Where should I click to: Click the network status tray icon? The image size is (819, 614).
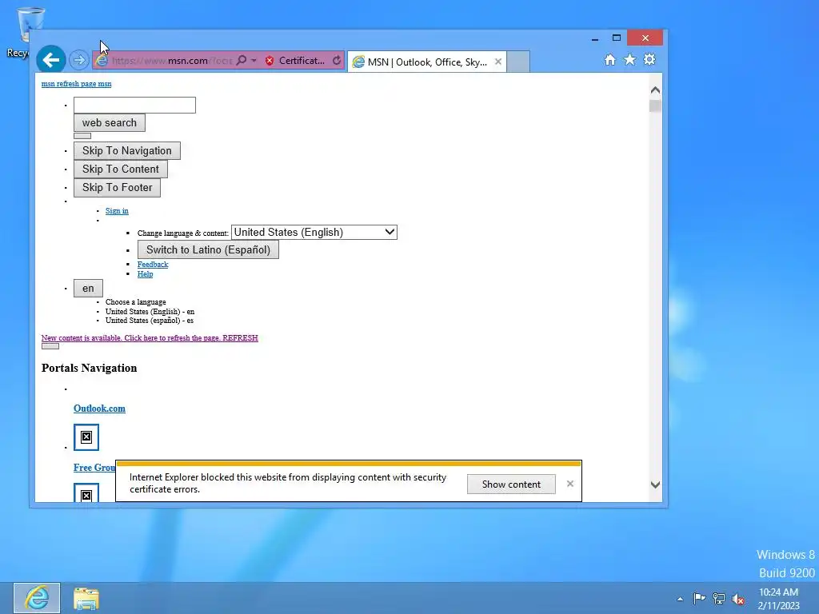pyautogui.click(x=719, y=599)
